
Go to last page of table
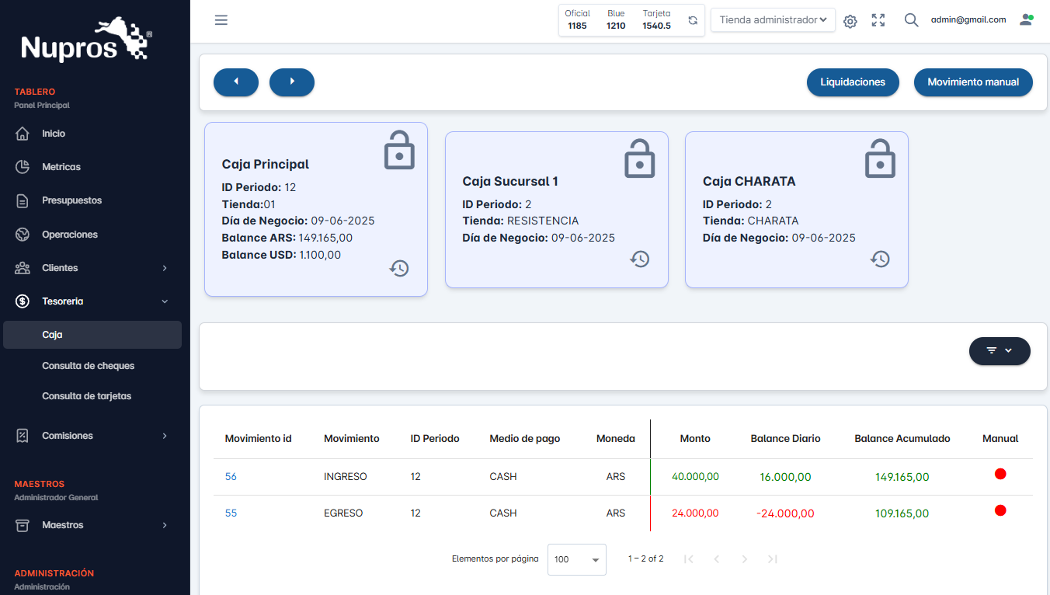tap(773, 559)
